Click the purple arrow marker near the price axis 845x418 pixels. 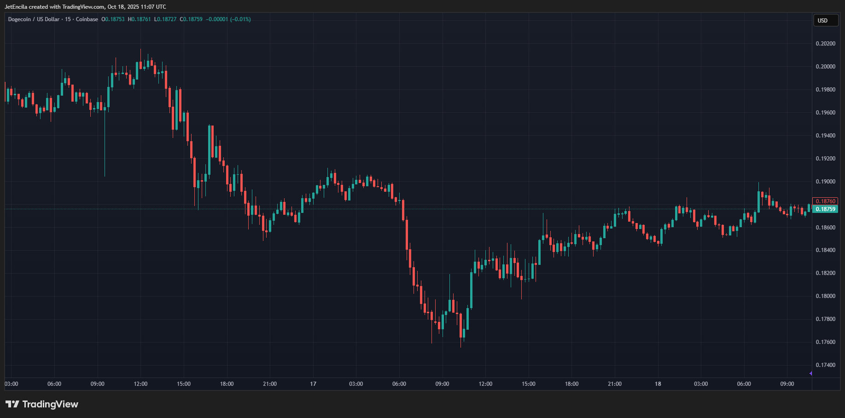click(810, 373)
